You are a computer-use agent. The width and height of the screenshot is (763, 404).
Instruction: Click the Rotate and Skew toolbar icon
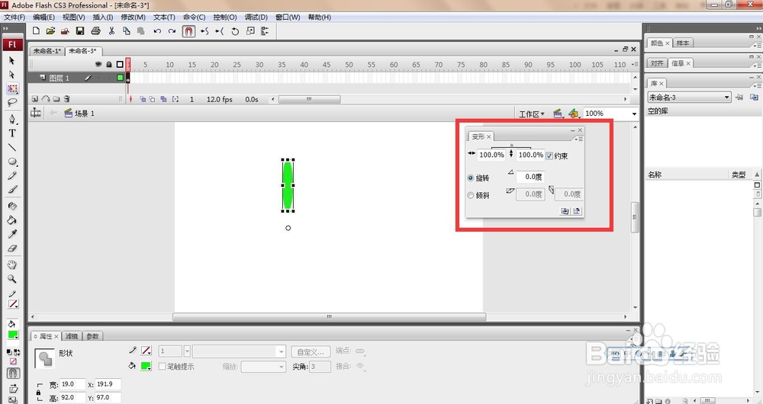click(235, 31)
